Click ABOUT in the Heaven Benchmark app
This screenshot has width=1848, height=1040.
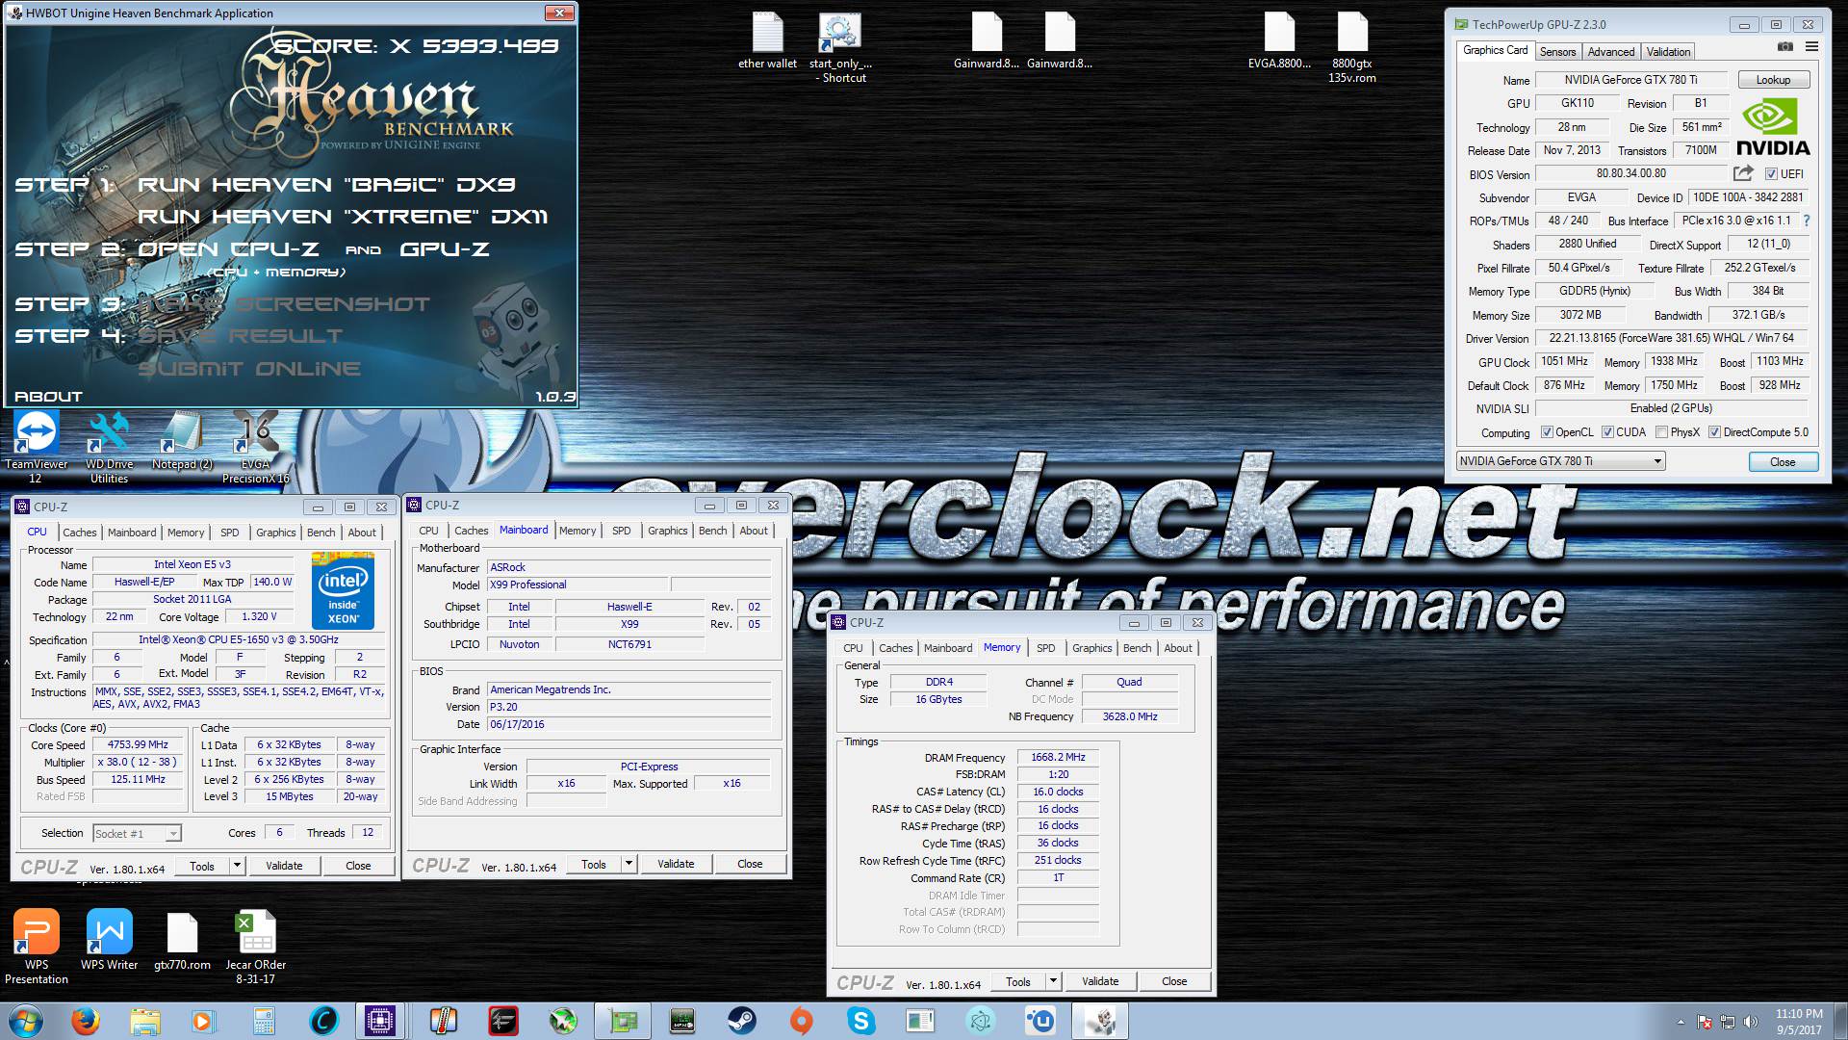49,396
